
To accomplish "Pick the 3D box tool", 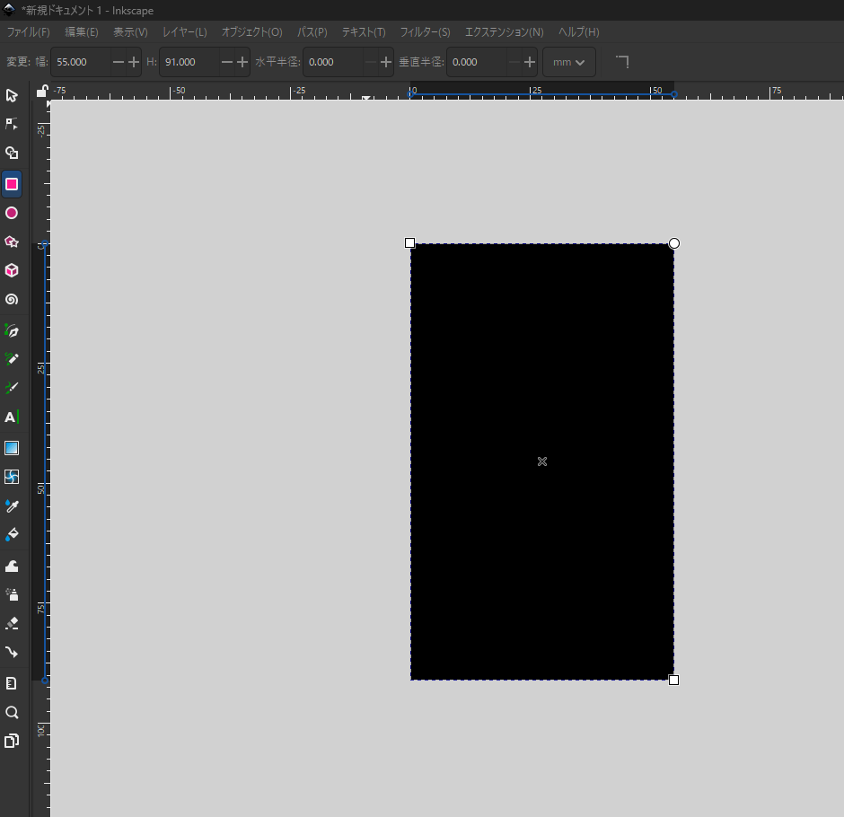I will 12,270.
